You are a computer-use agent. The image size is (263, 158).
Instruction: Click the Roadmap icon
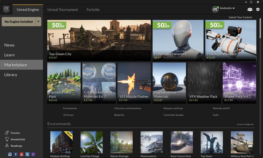point(7,145)
